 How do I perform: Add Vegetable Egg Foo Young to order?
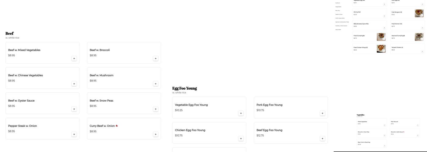[x=241, y=113]
